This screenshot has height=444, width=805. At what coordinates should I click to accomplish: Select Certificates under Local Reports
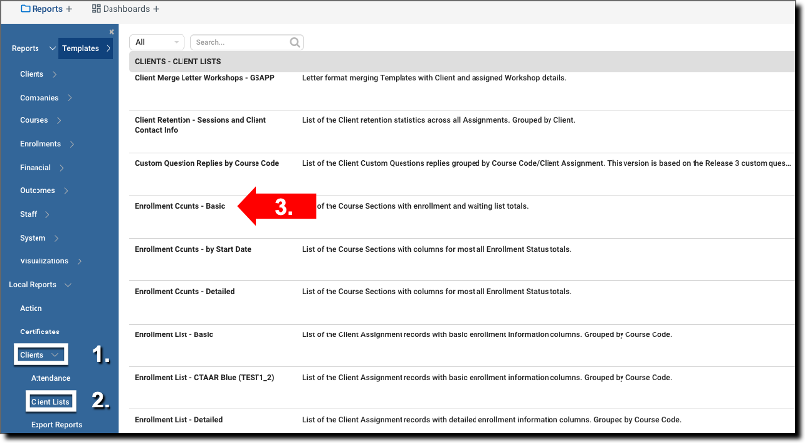tap(40, 332)
